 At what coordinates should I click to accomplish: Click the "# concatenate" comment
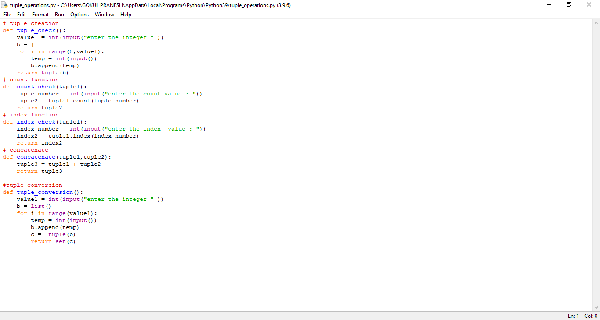click(x=25, y=150)
